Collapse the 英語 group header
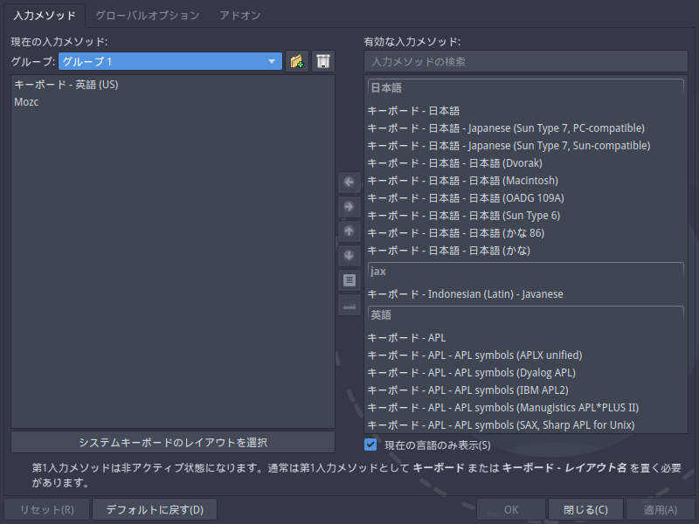The image size is (699, 524). pos(526,315)
